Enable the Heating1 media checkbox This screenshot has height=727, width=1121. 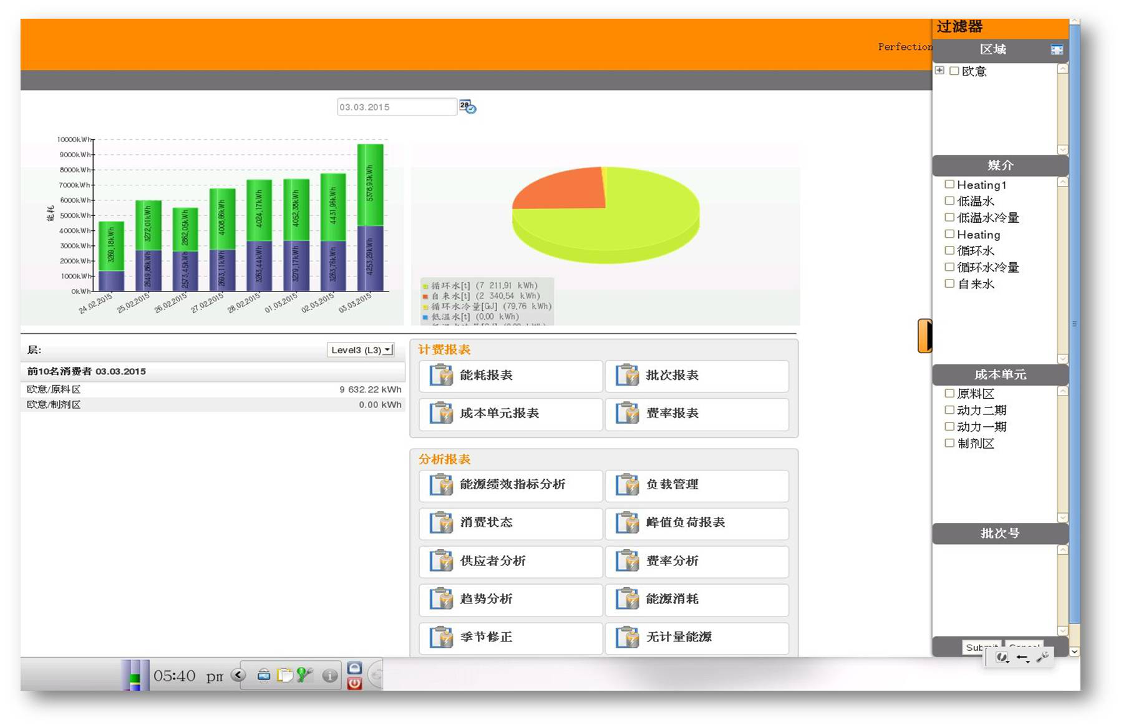click(x=949, y=184)
